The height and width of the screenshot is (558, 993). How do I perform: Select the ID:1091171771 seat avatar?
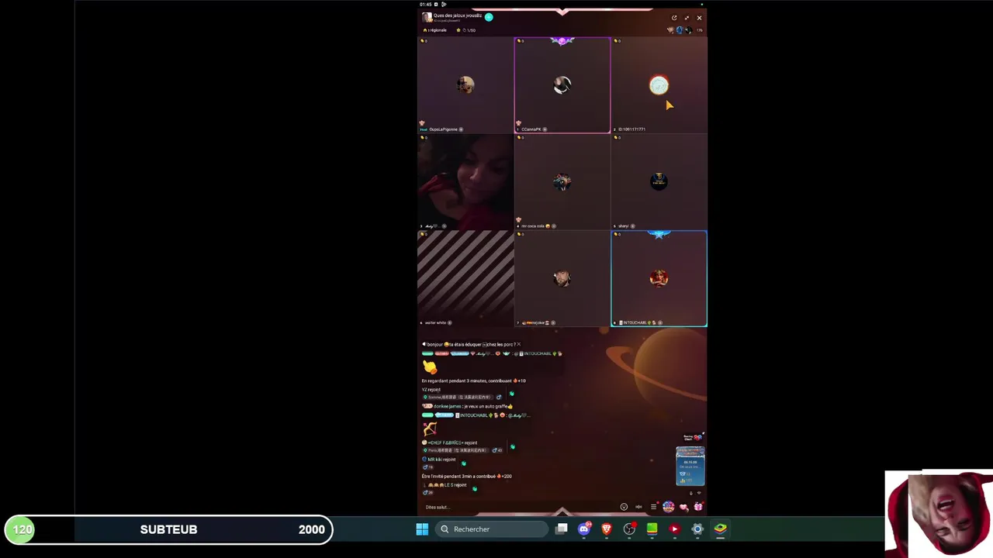[659, 85]
